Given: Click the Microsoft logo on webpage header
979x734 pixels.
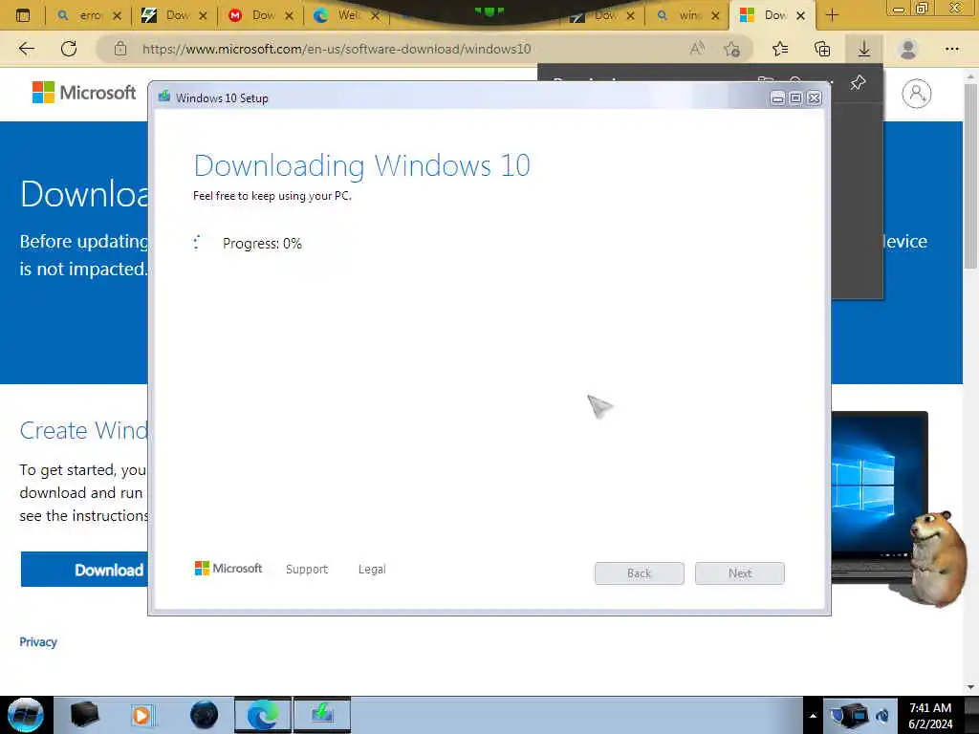Looking at the screenshot, I should pyautogui.click(x=84, y=93).
